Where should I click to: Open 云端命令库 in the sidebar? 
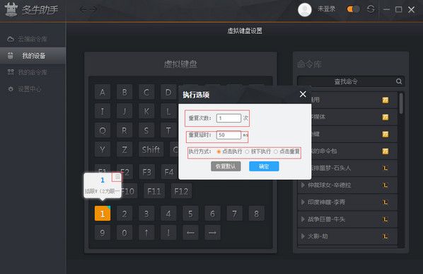click(x=33, y=39)
